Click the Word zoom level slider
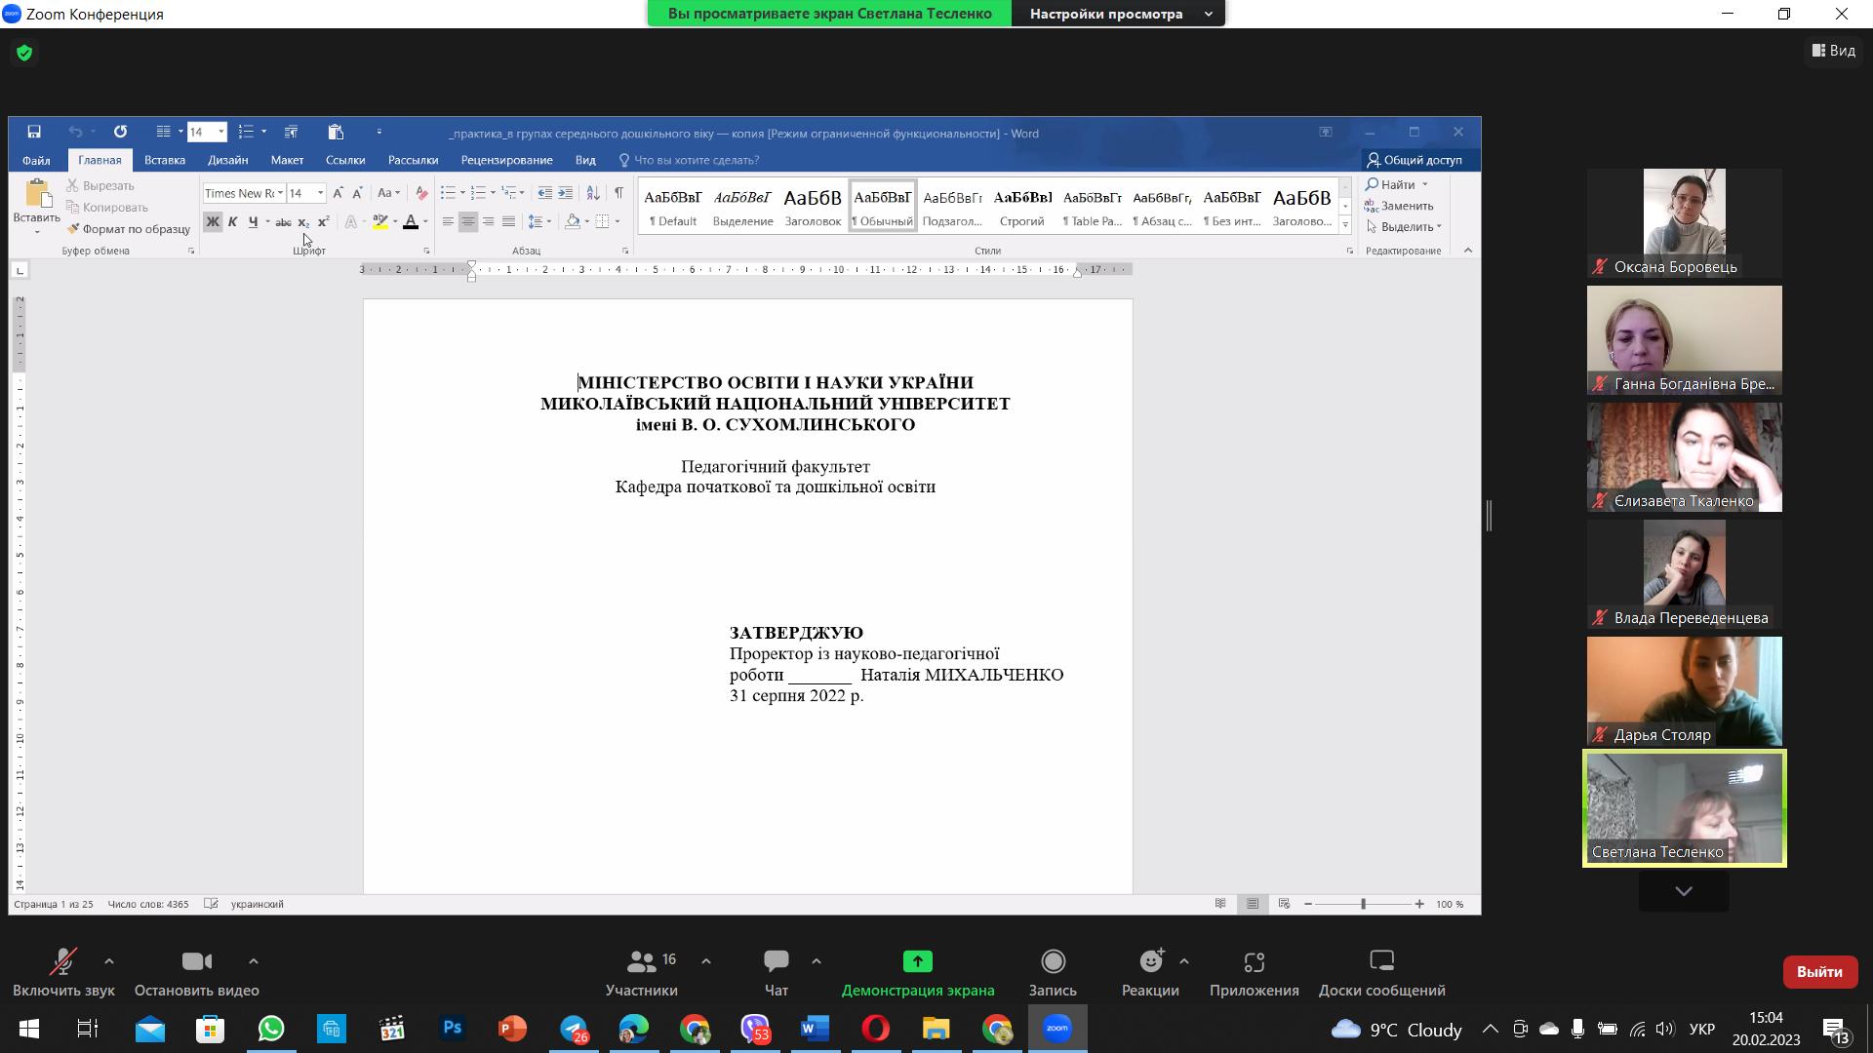Screen dimensions: 1873x1053 [x=1363, y=904]
